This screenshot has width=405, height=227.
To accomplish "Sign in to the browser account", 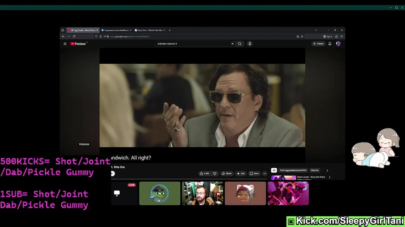I will (327, 37).
